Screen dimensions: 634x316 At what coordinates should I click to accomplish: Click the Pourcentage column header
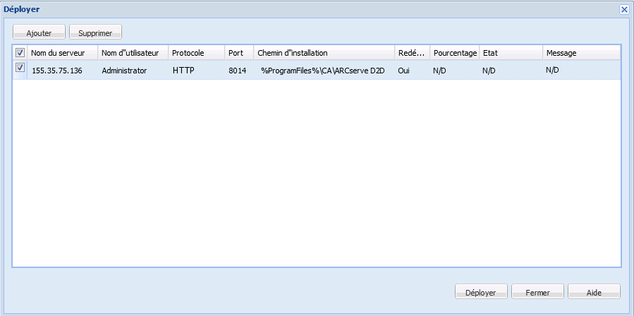(x=454, y=53)
